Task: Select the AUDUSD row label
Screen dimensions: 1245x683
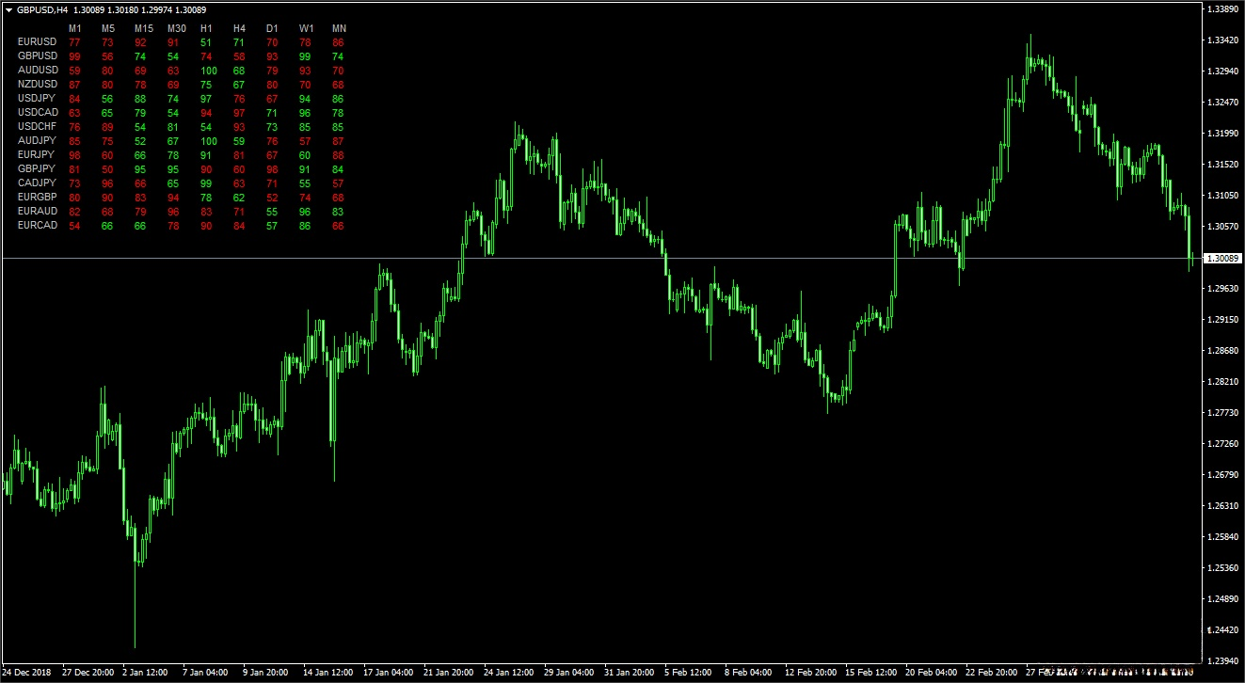Action: pos(38,71)
